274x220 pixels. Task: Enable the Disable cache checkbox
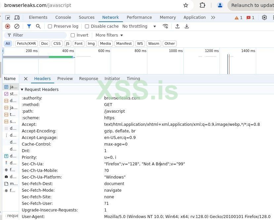[87, 26]
